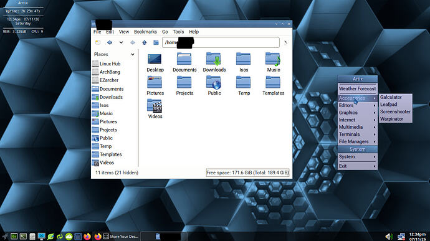Open the Edit menu

click(110, 32)
